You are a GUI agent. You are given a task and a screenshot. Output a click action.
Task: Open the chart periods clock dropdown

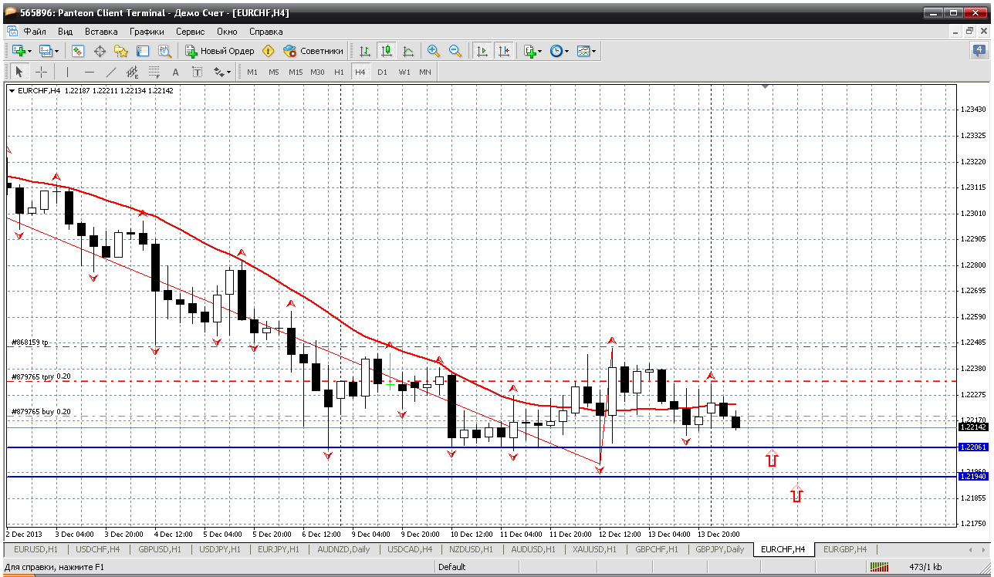coord(559,51)
